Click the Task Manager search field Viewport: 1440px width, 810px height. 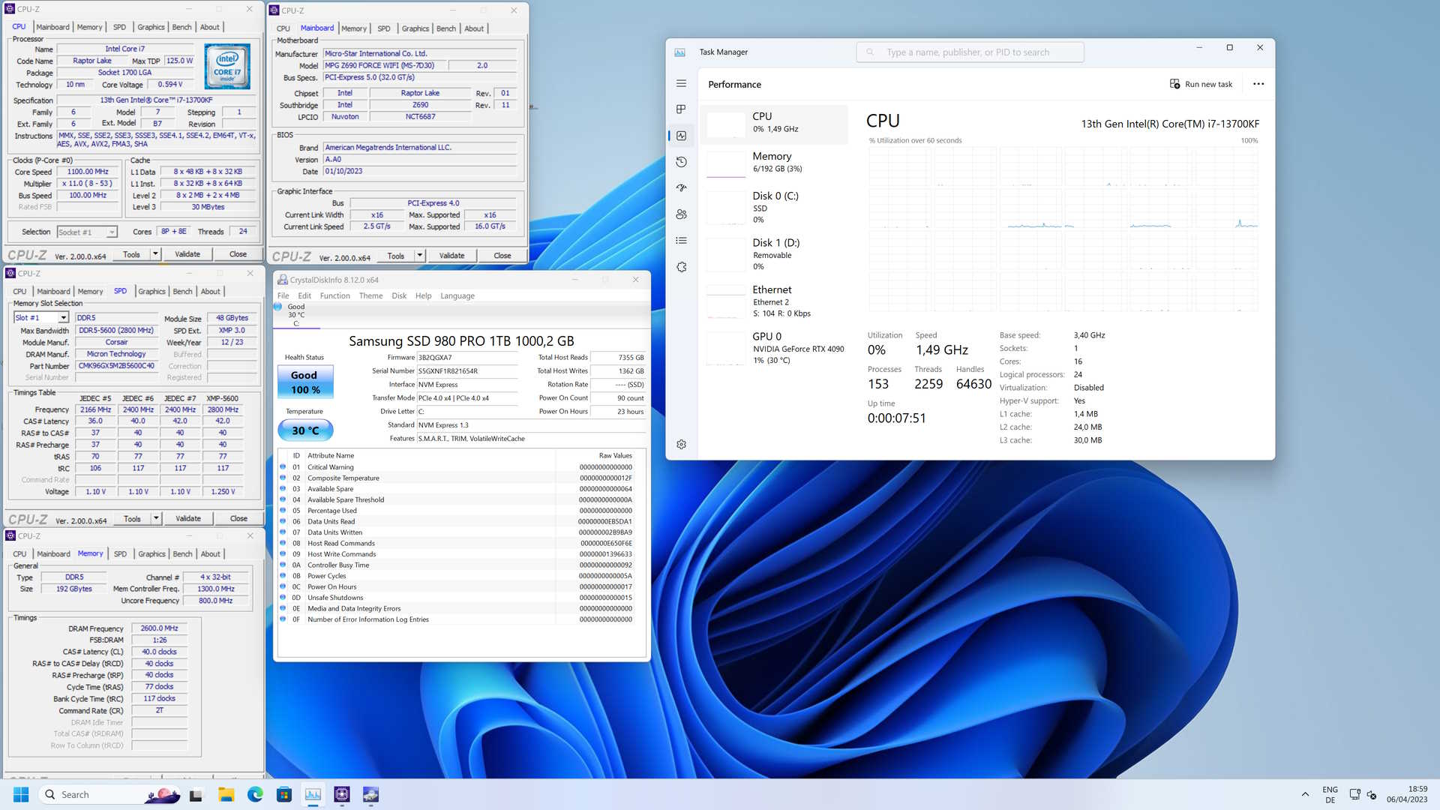point(969,52)
